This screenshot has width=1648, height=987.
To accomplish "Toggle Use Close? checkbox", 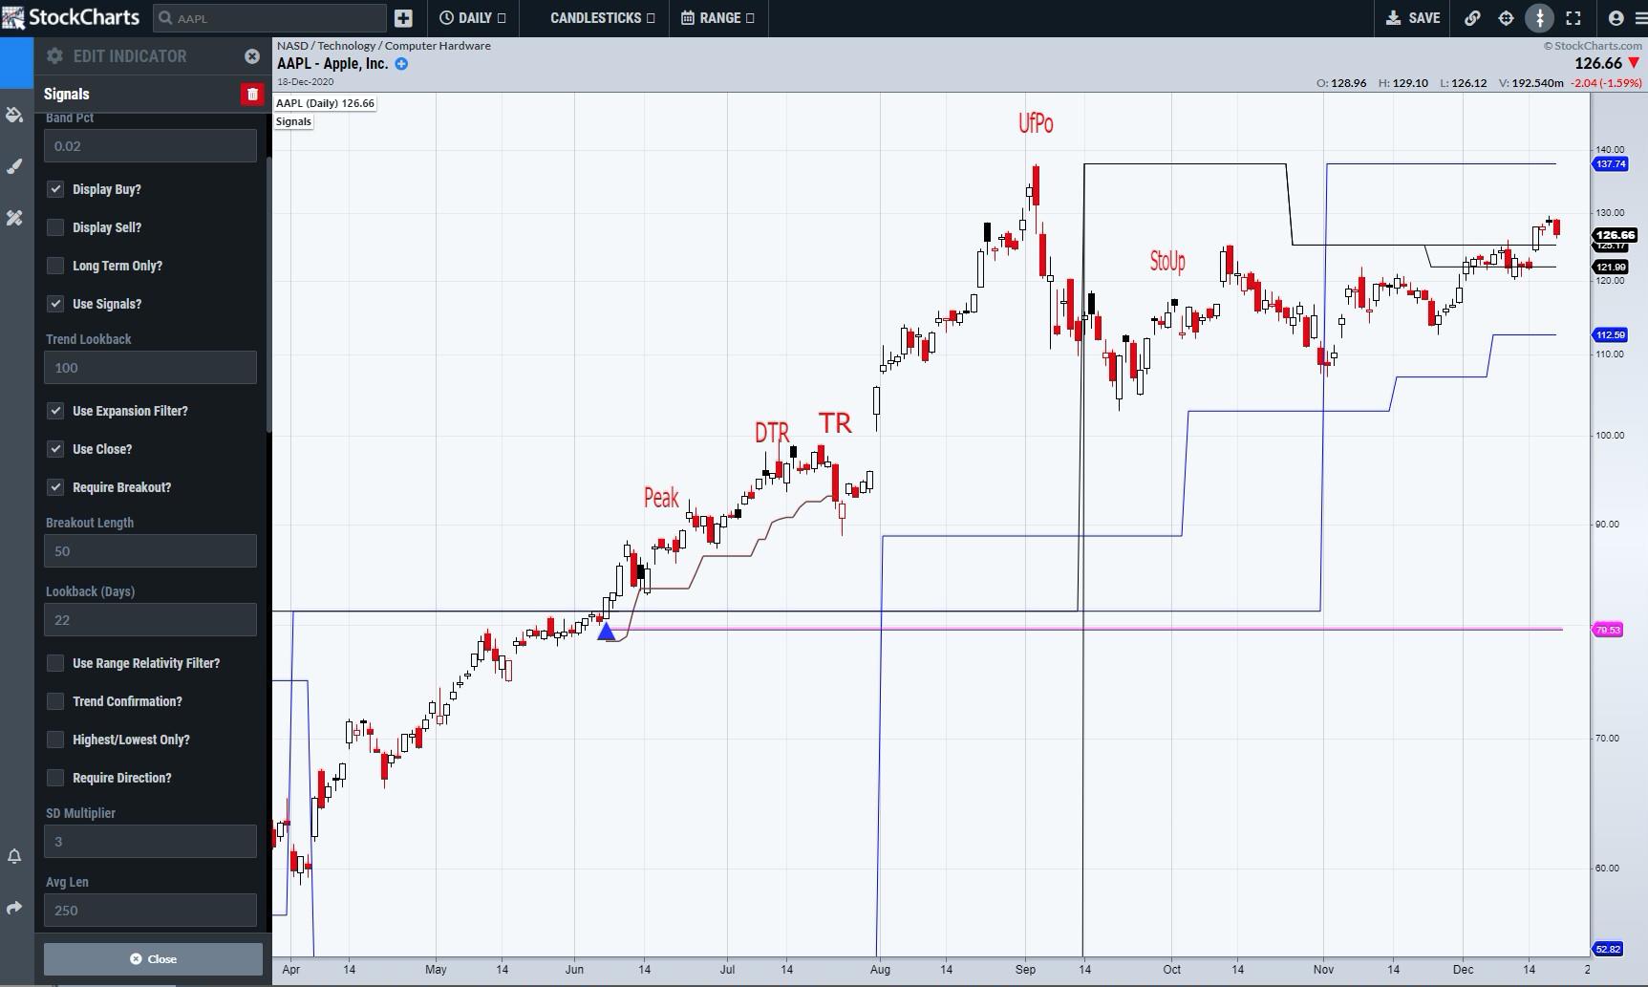I will (55, 449).
